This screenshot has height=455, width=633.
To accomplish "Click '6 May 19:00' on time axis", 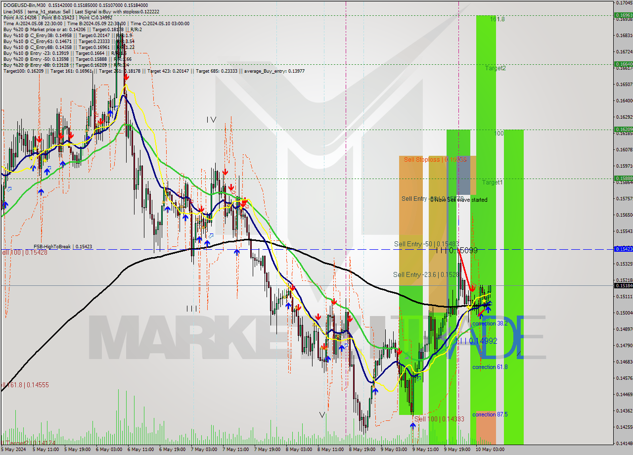I will coord(172,450).
